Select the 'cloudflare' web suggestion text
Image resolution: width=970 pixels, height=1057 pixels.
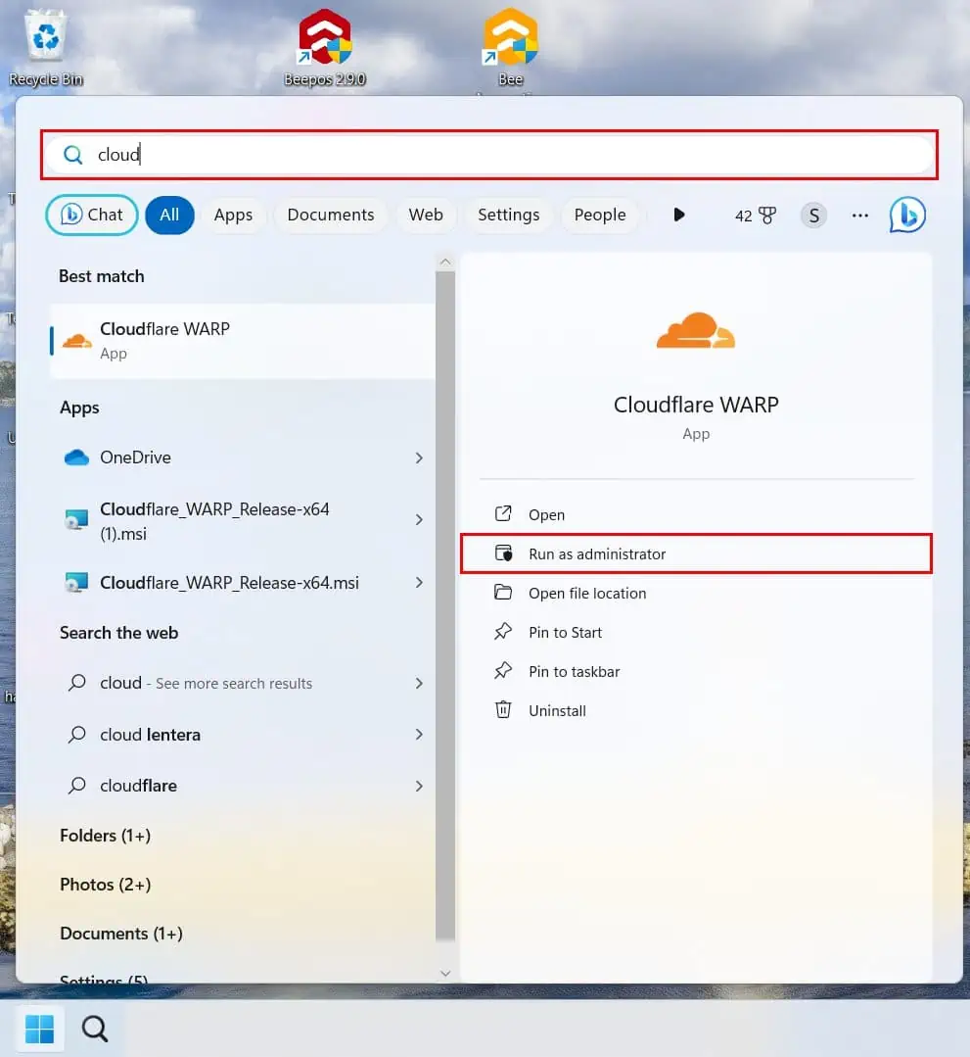tap(139, 786)
